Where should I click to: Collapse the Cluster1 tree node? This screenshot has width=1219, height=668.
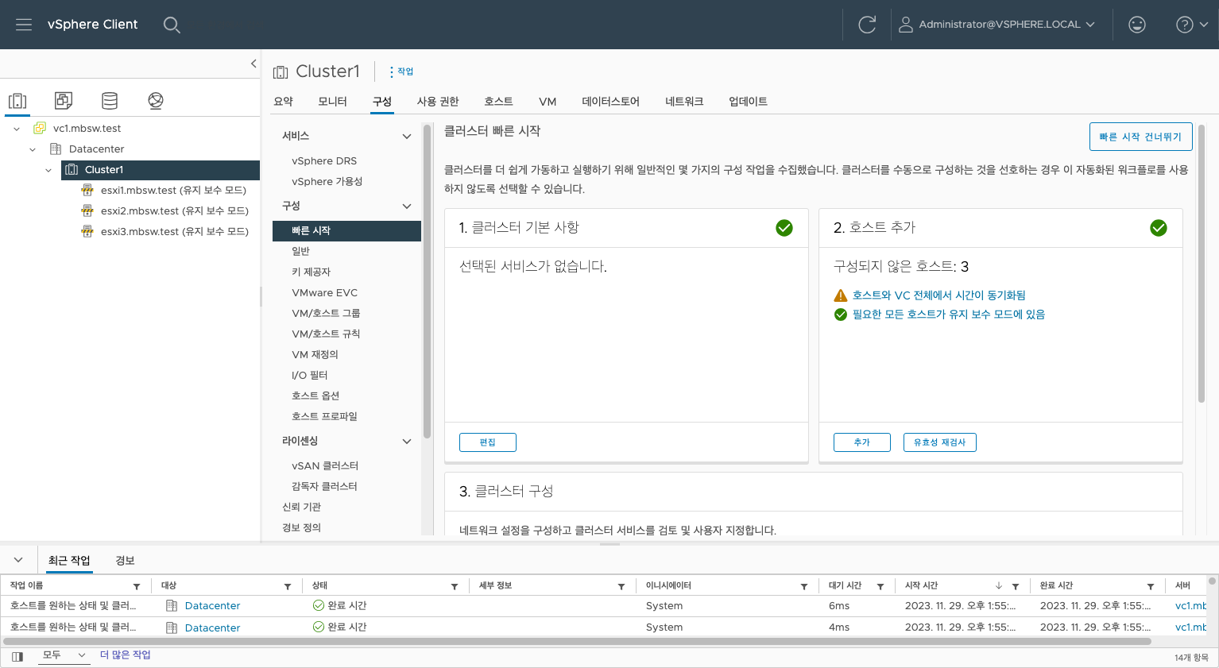pyautogui.click(x=48, y=170)
